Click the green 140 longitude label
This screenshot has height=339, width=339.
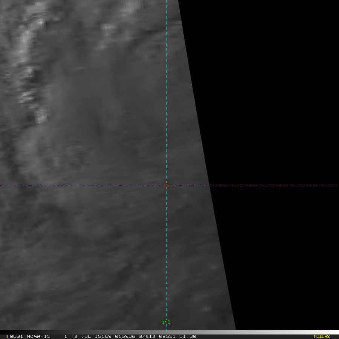(x=166, y=322)
